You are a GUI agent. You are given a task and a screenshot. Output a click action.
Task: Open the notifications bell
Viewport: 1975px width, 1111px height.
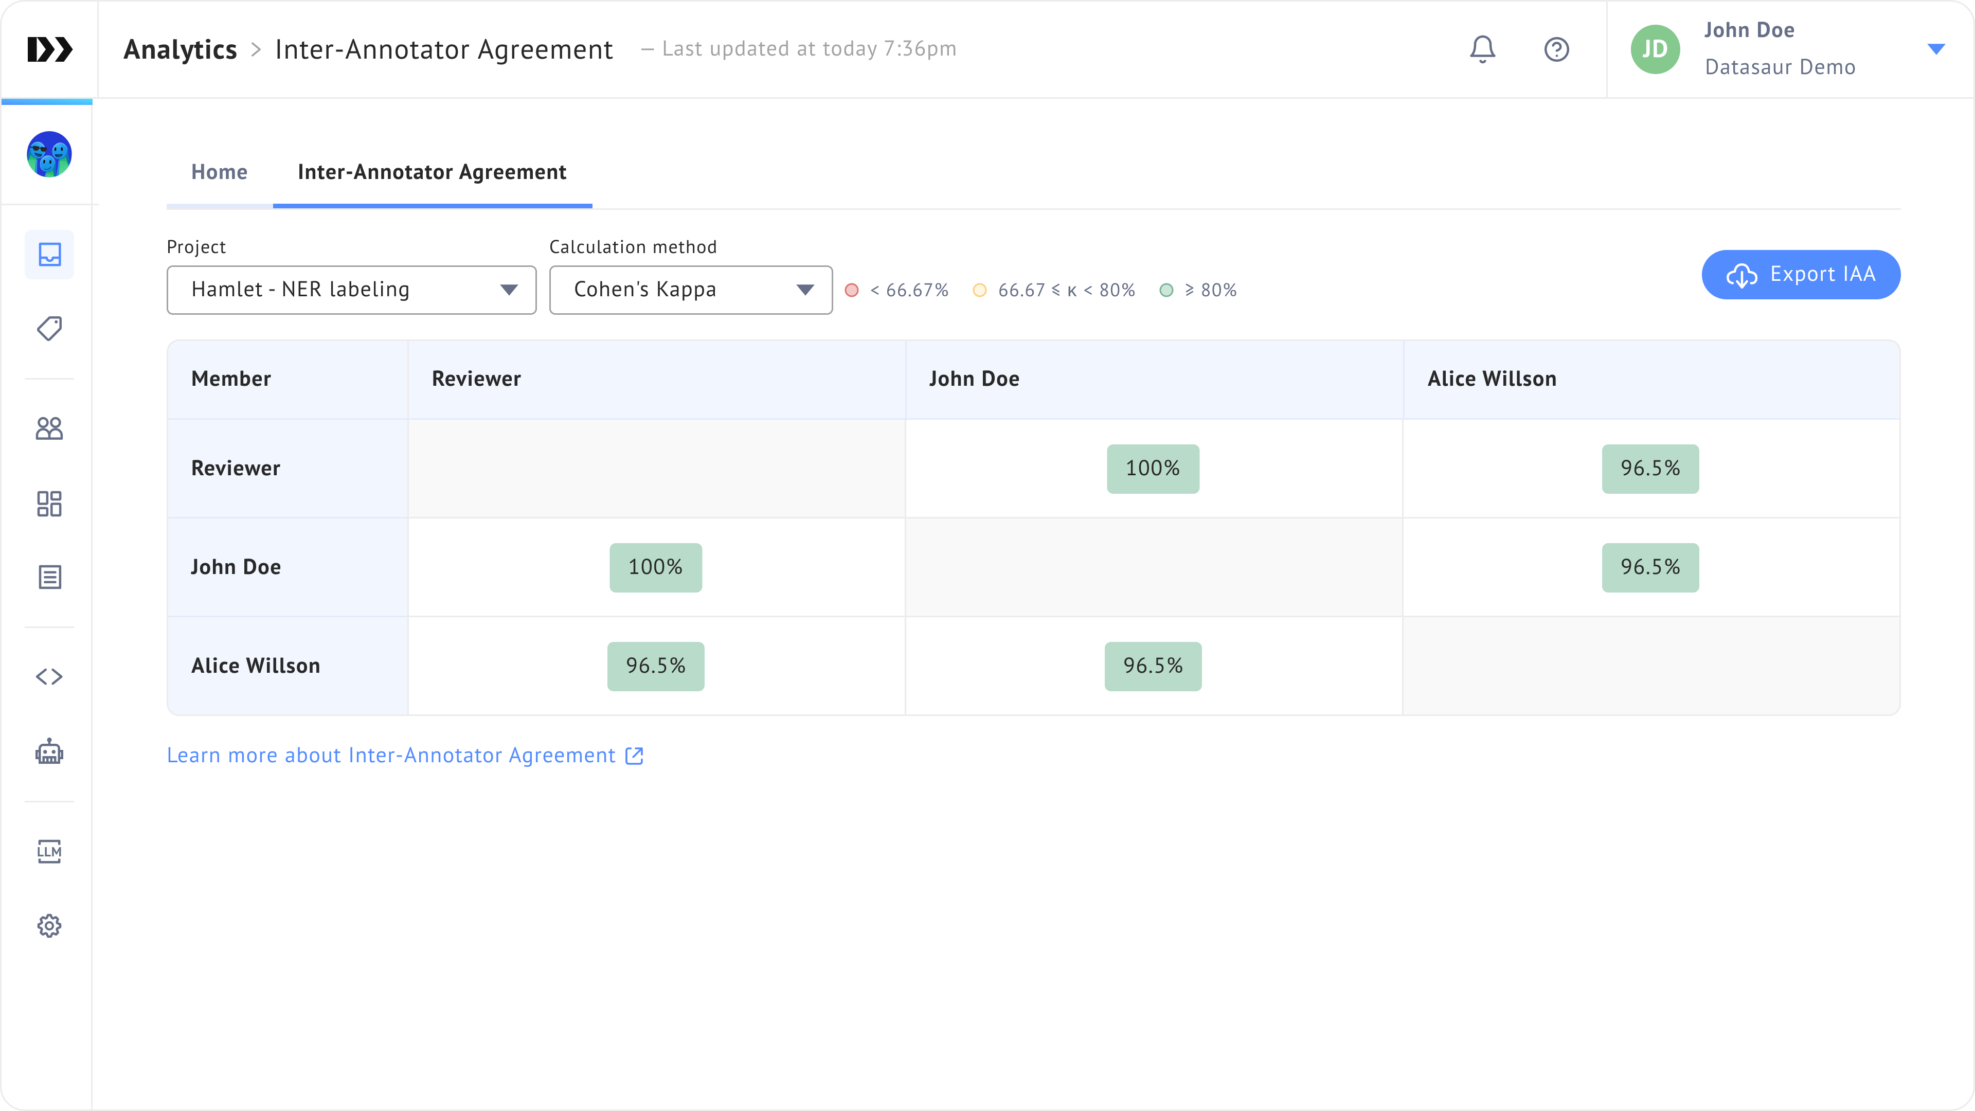click(1482, 49)
